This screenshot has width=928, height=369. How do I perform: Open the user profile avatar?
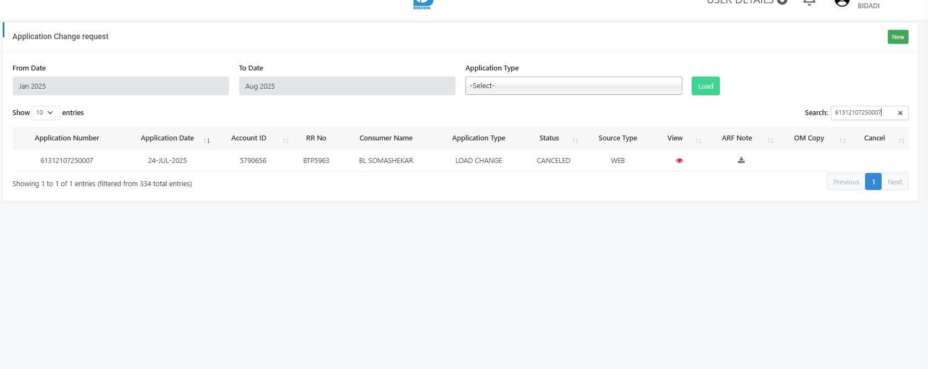coord(841,3)
